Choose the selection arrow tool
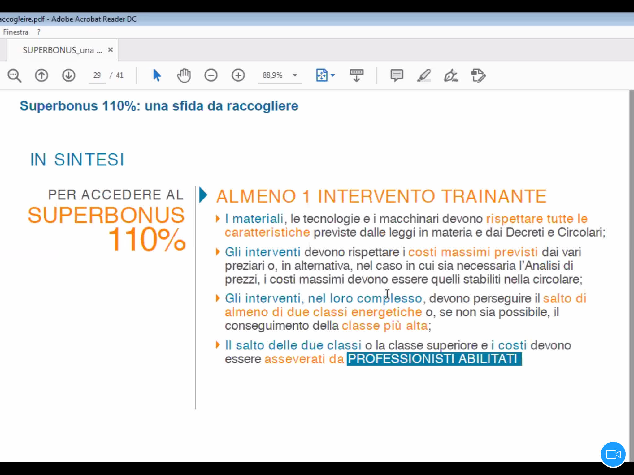 tap(157, 75)
